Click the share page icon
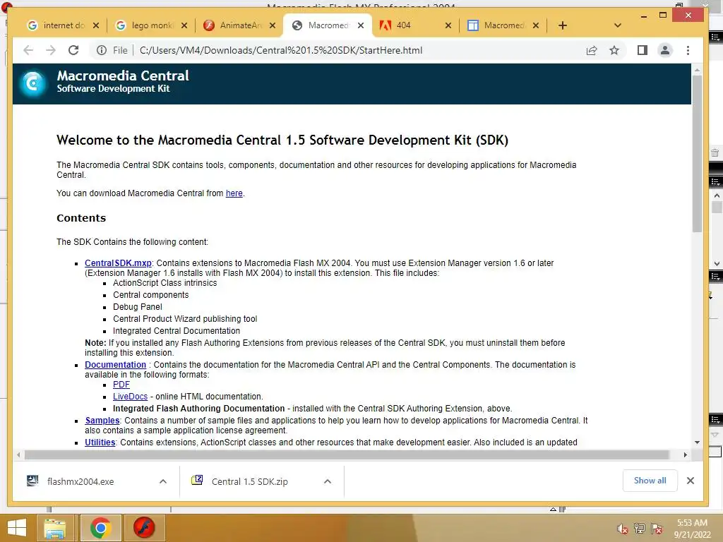The image size is (723, 542). (592, 50)
